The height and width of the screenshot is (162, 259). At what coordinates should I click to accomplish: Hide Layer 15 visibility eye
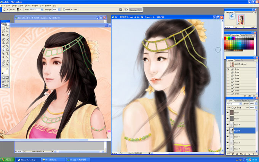[x=228, y=125]
